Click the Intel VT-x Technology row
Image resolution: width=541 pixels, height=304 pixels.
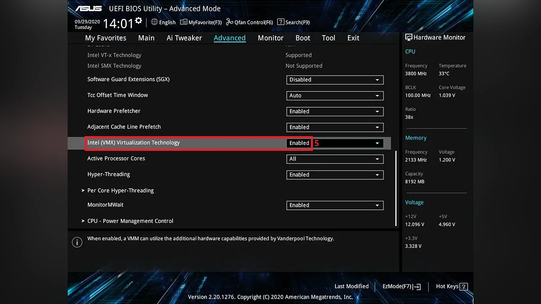tap(229, 55)
